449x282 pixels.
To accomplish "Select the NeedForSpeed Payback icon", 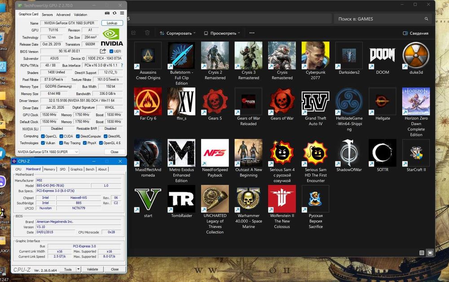I will coord(215,153).
